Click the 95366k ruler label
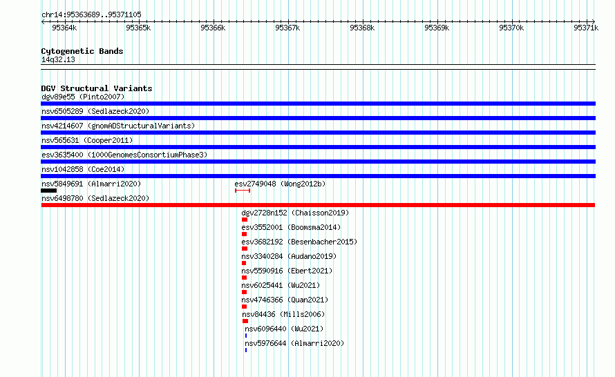615x377 pixels. coord(213,28)
